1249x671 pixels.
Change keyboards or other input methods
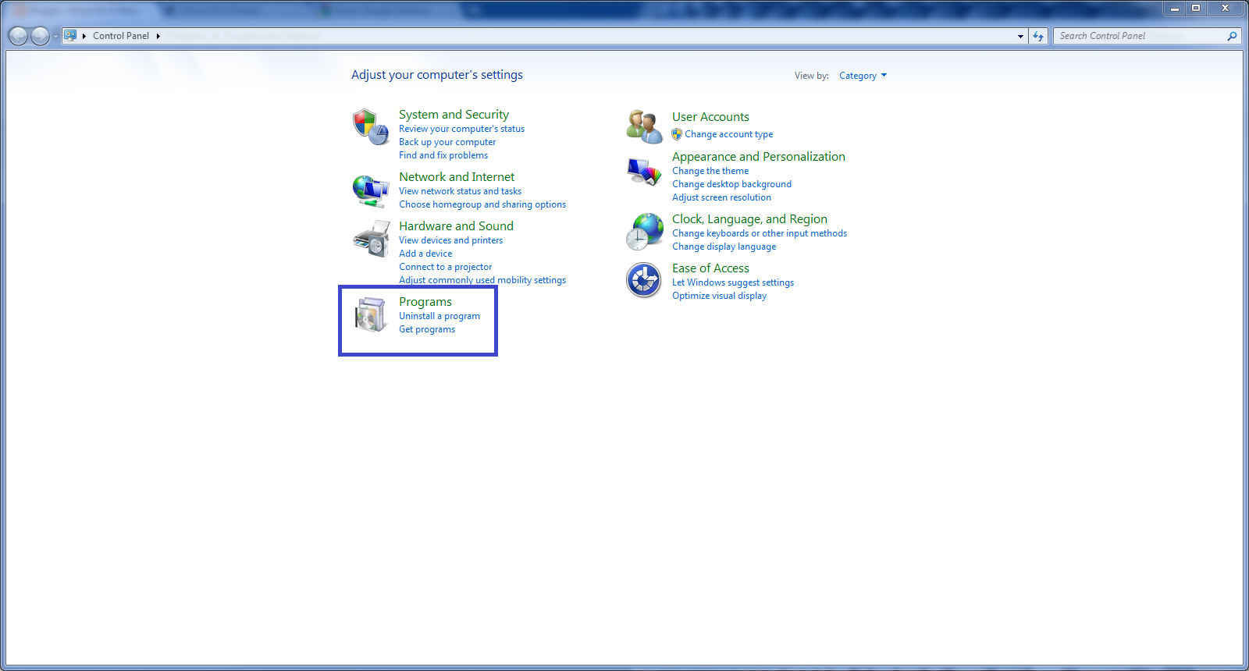(760, 233)
